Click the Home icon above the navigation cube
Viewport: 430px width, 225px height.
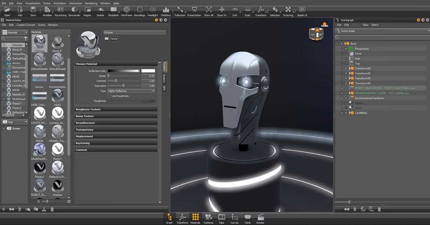click(x=325, y=25)
